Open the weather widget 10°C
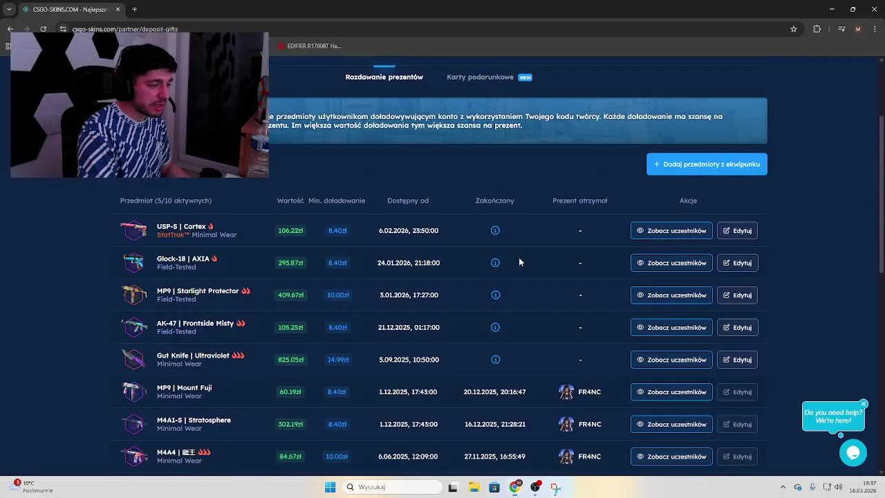 32,486
